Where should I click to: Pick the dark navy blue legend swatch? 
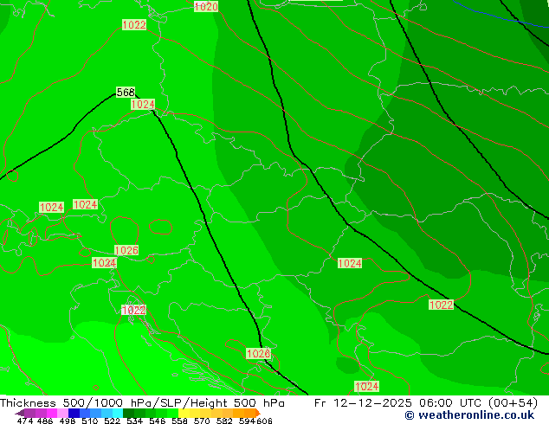74,413
